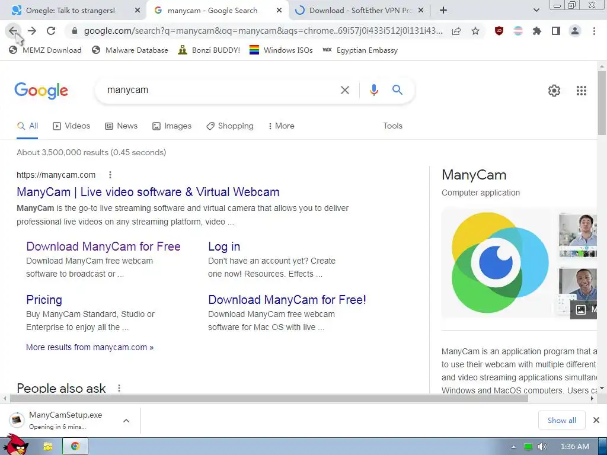This screenshot has height=455, width=607.
Task: Open Download ManyCam for Free! Mac sitelink
Action: (x=287, y=300)
